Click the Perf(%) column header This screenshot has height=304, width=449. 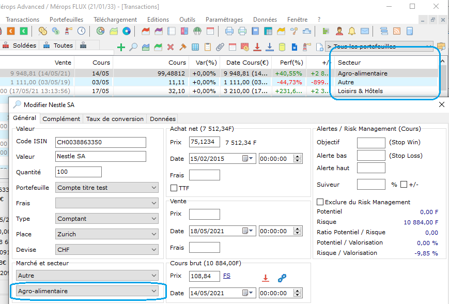point(291,63)
